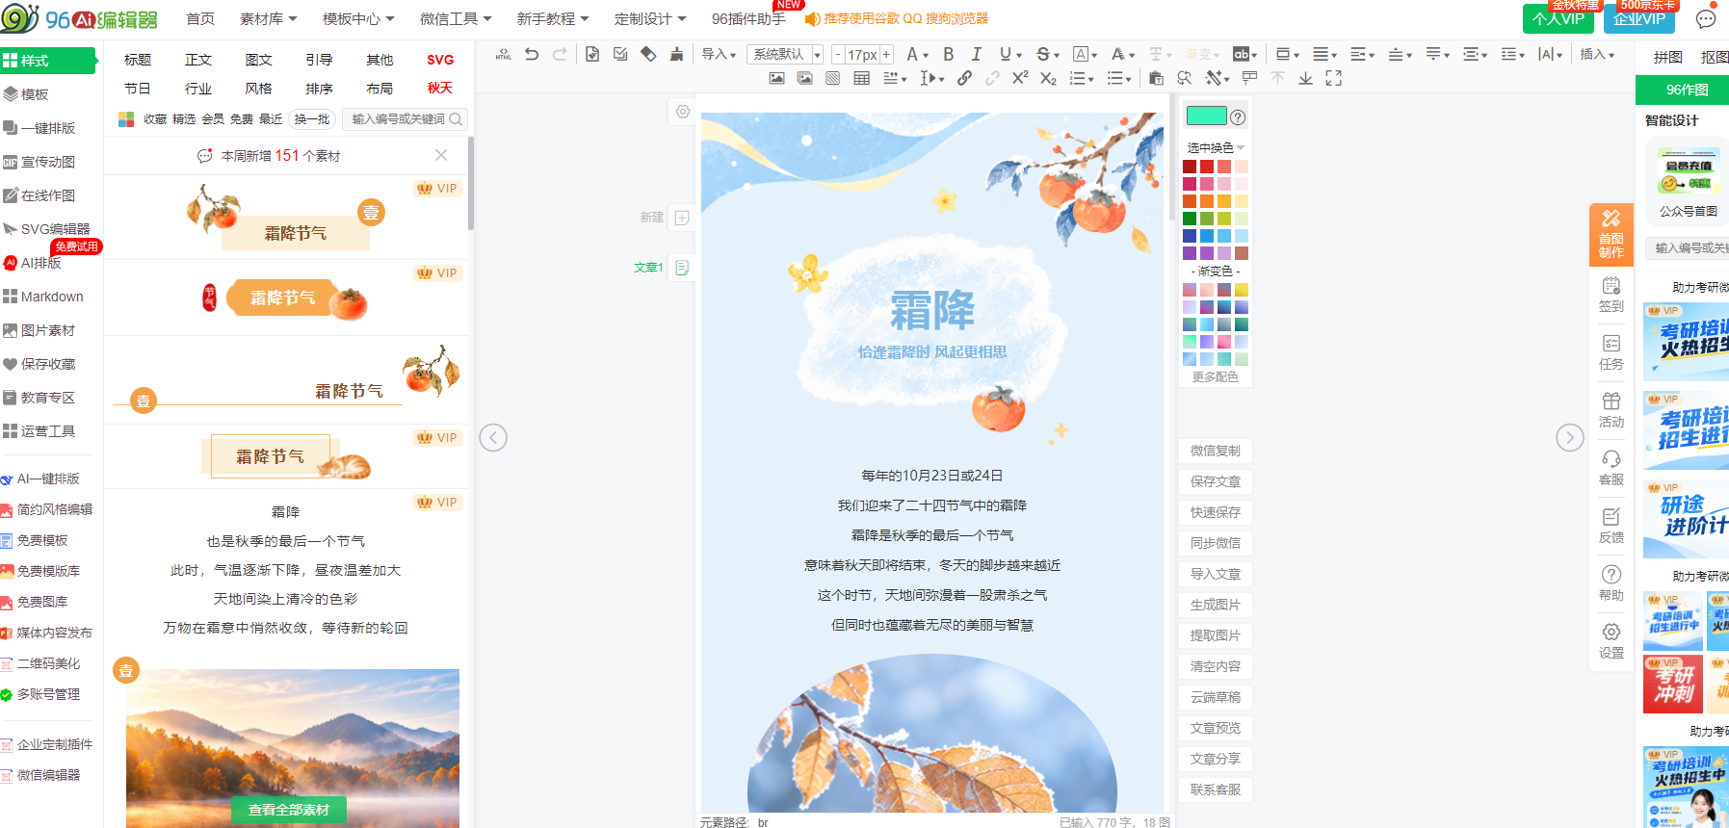Insert a single image from toolbar
Viewport: 1729px width, 828px height.
point(776,79)
